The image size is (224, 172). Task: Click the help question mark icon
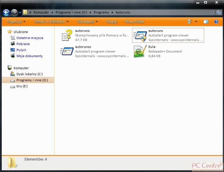point(216,22)
